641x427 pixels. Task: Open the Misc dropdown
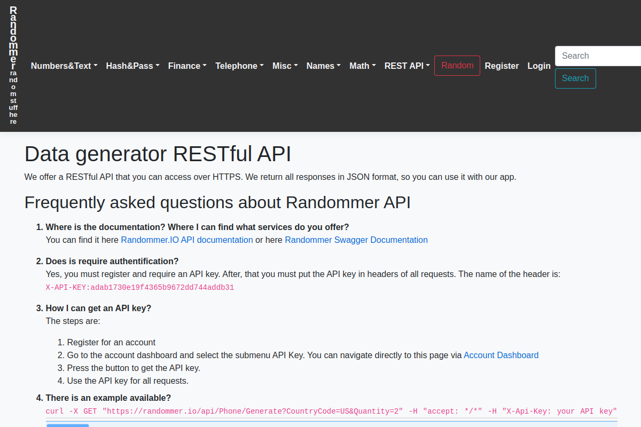[x=285, y=66]
